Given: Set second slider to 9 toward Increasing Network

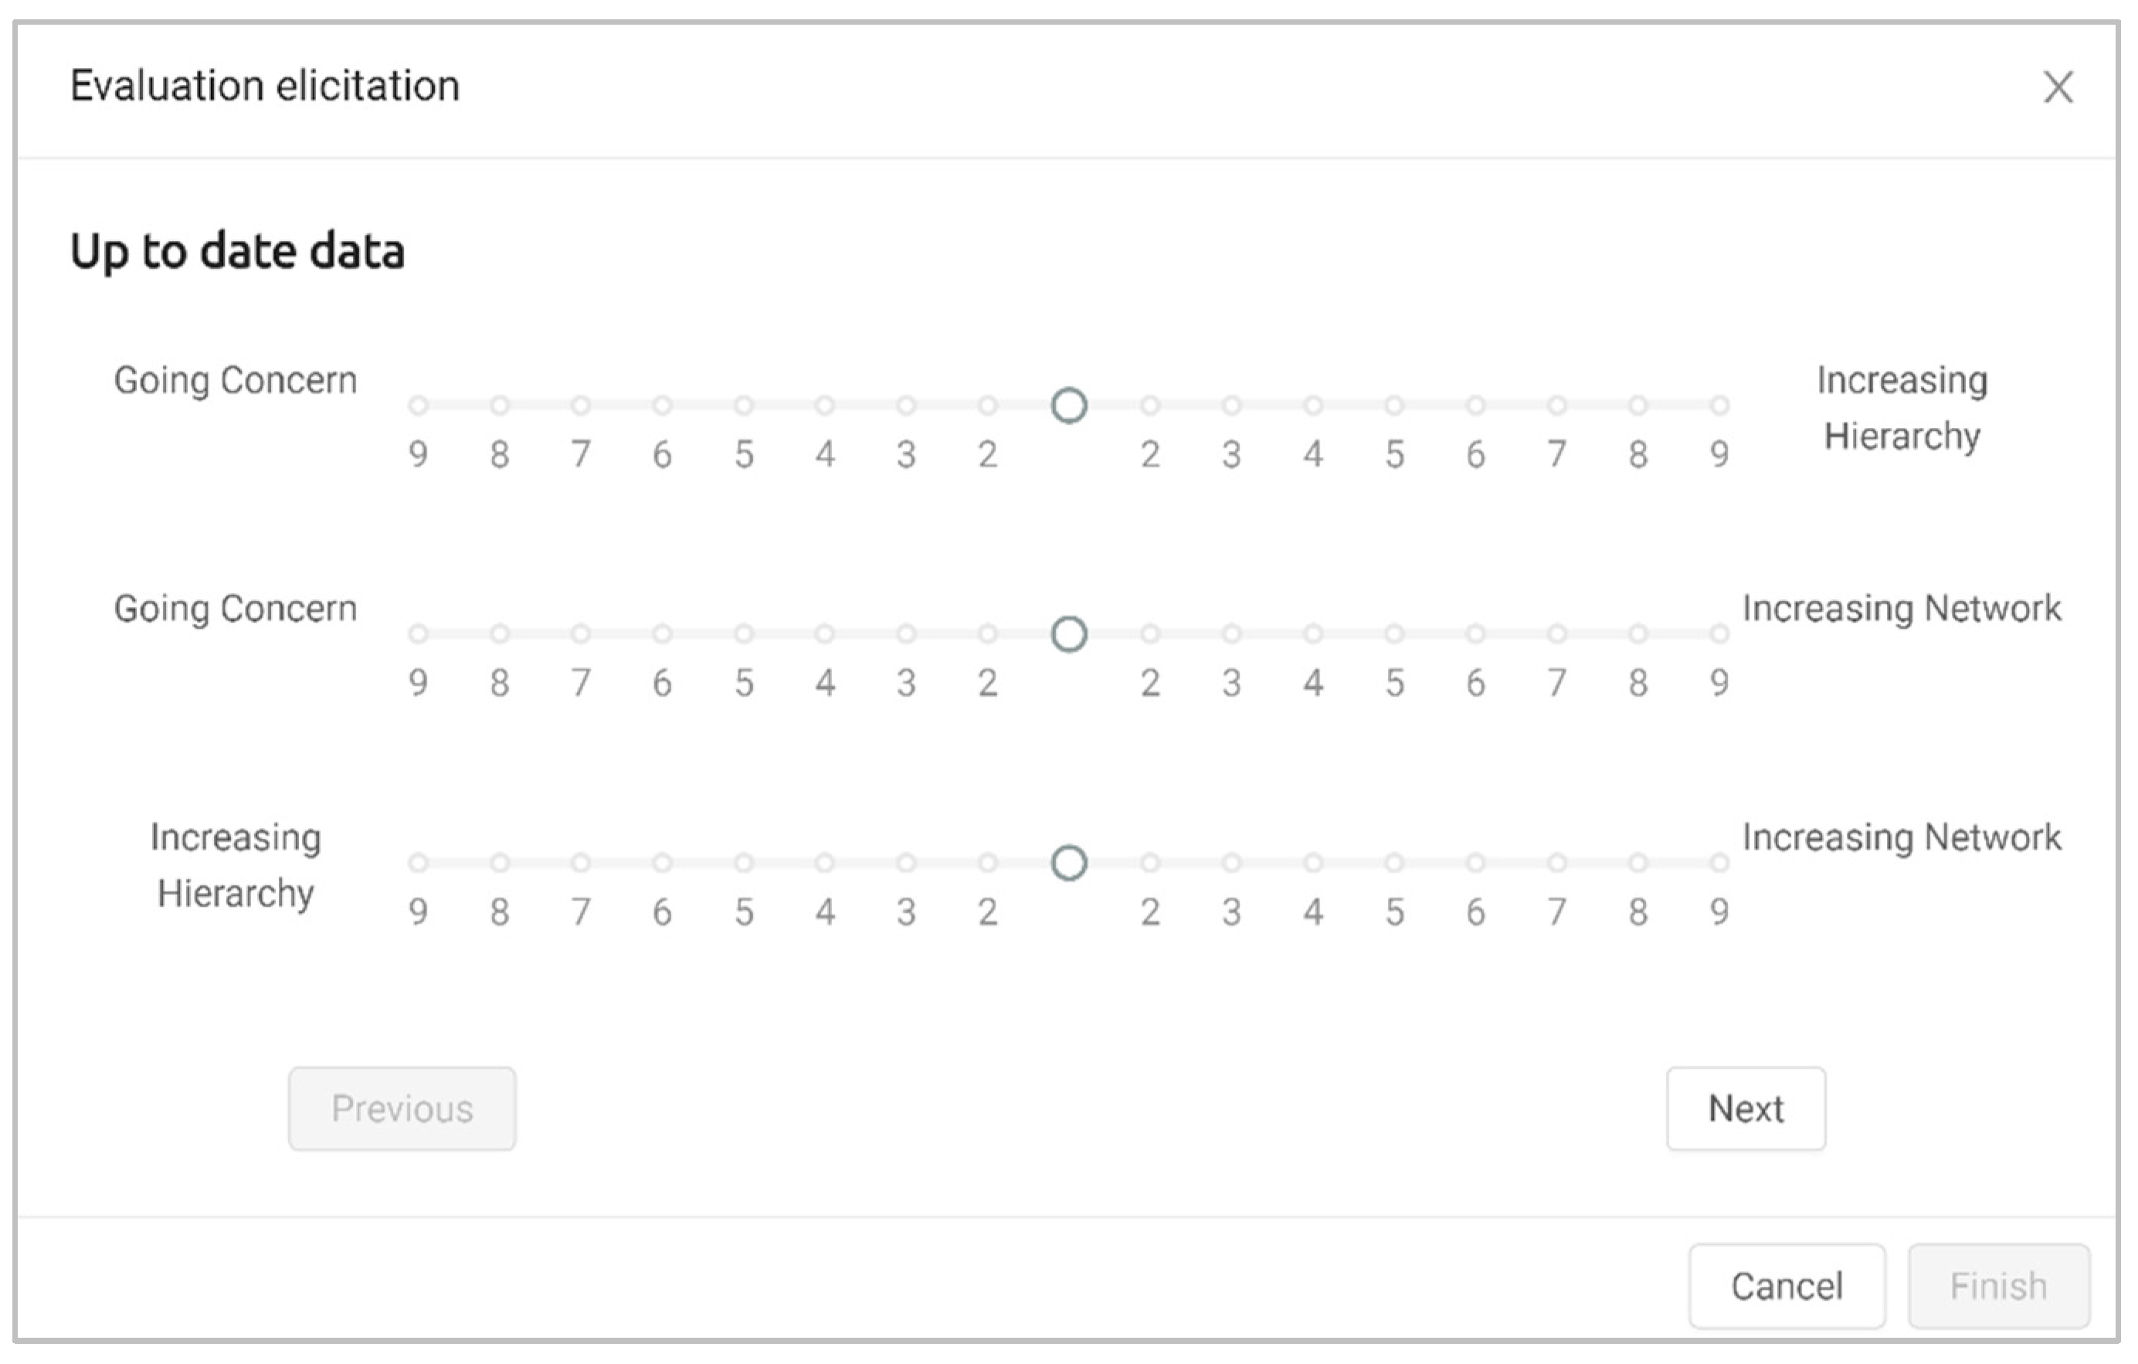Looking at the screenshot, I should [x=1720, y=634].
